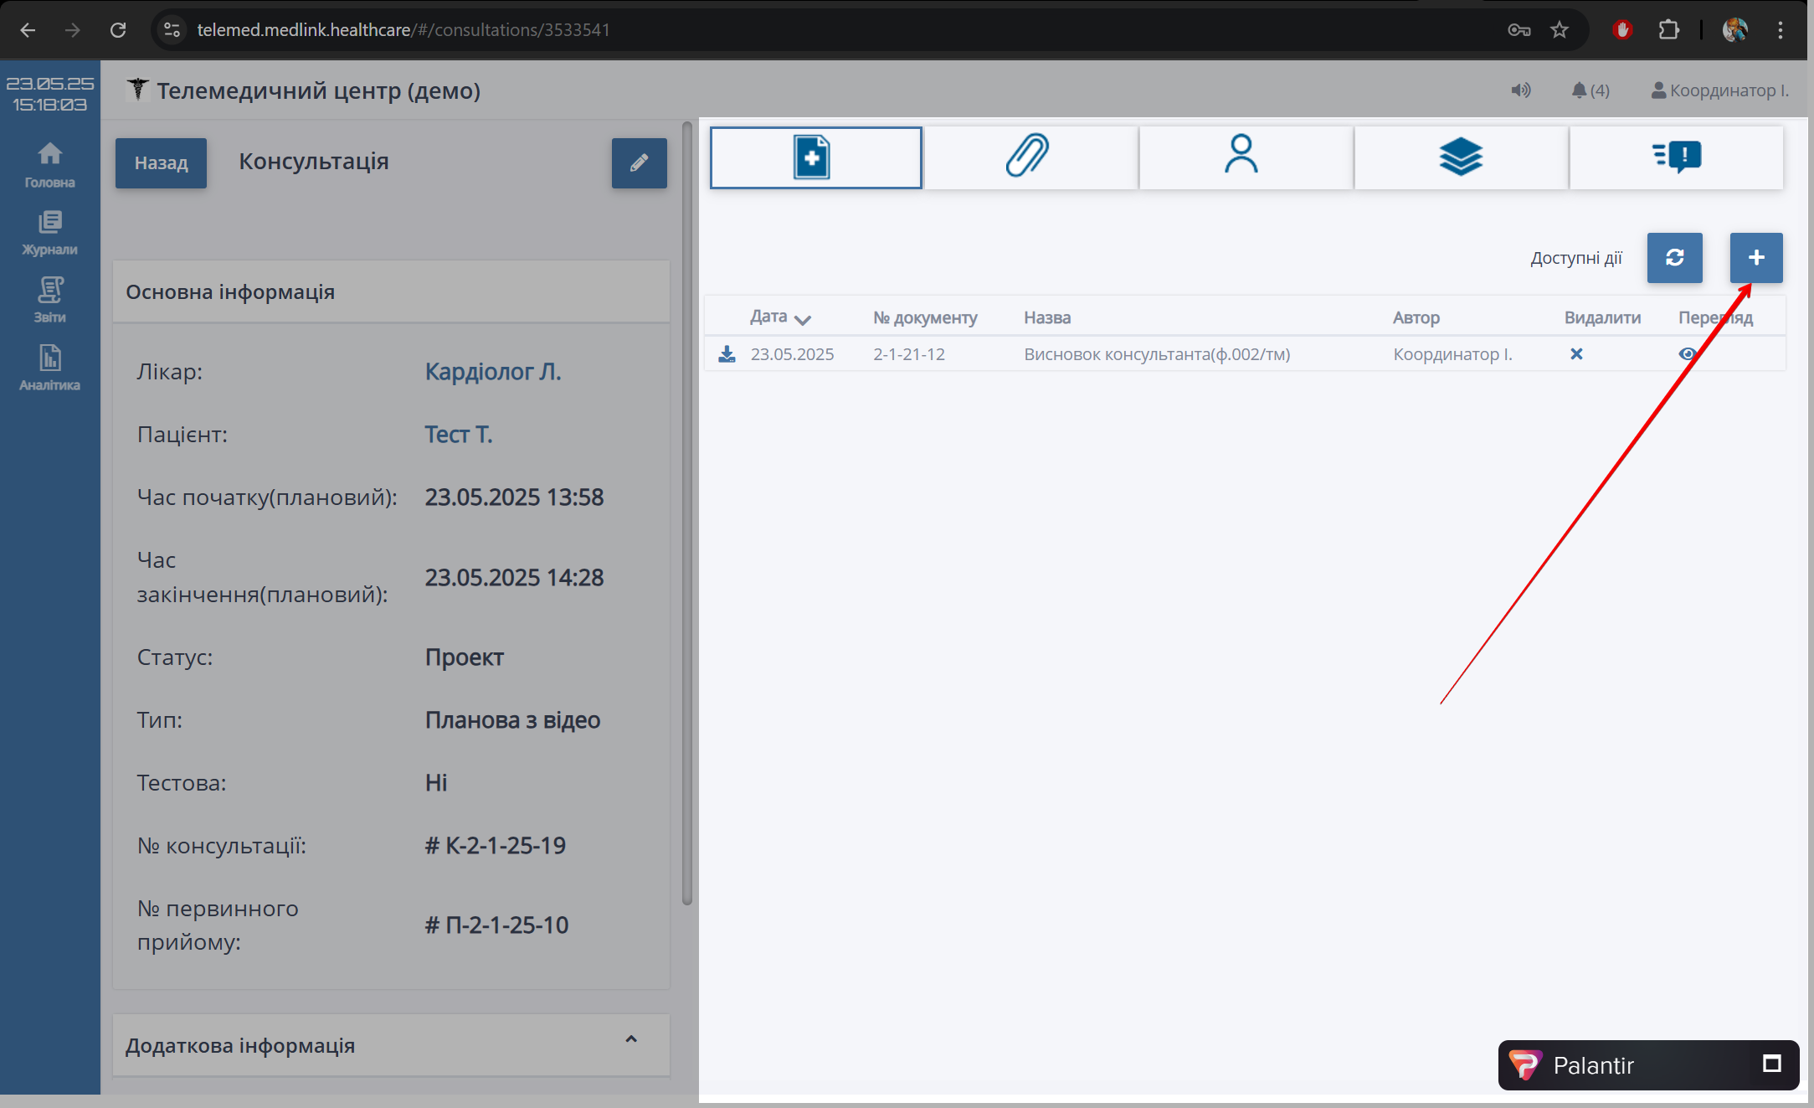The image size is (1814, 1108).
Task: Refresh the documents list
Action: [1674, 258]
